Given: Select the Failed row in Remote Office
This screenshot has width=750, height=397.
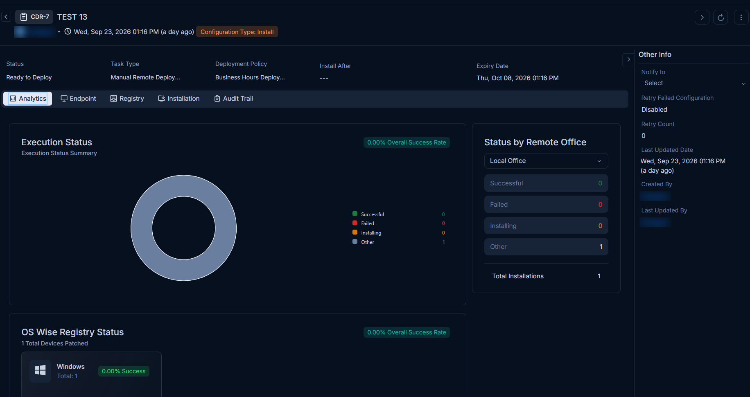Looking at the screenshot, I should pos(546,205).
